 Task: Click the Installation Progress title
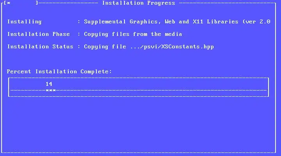tap(139, 3)
